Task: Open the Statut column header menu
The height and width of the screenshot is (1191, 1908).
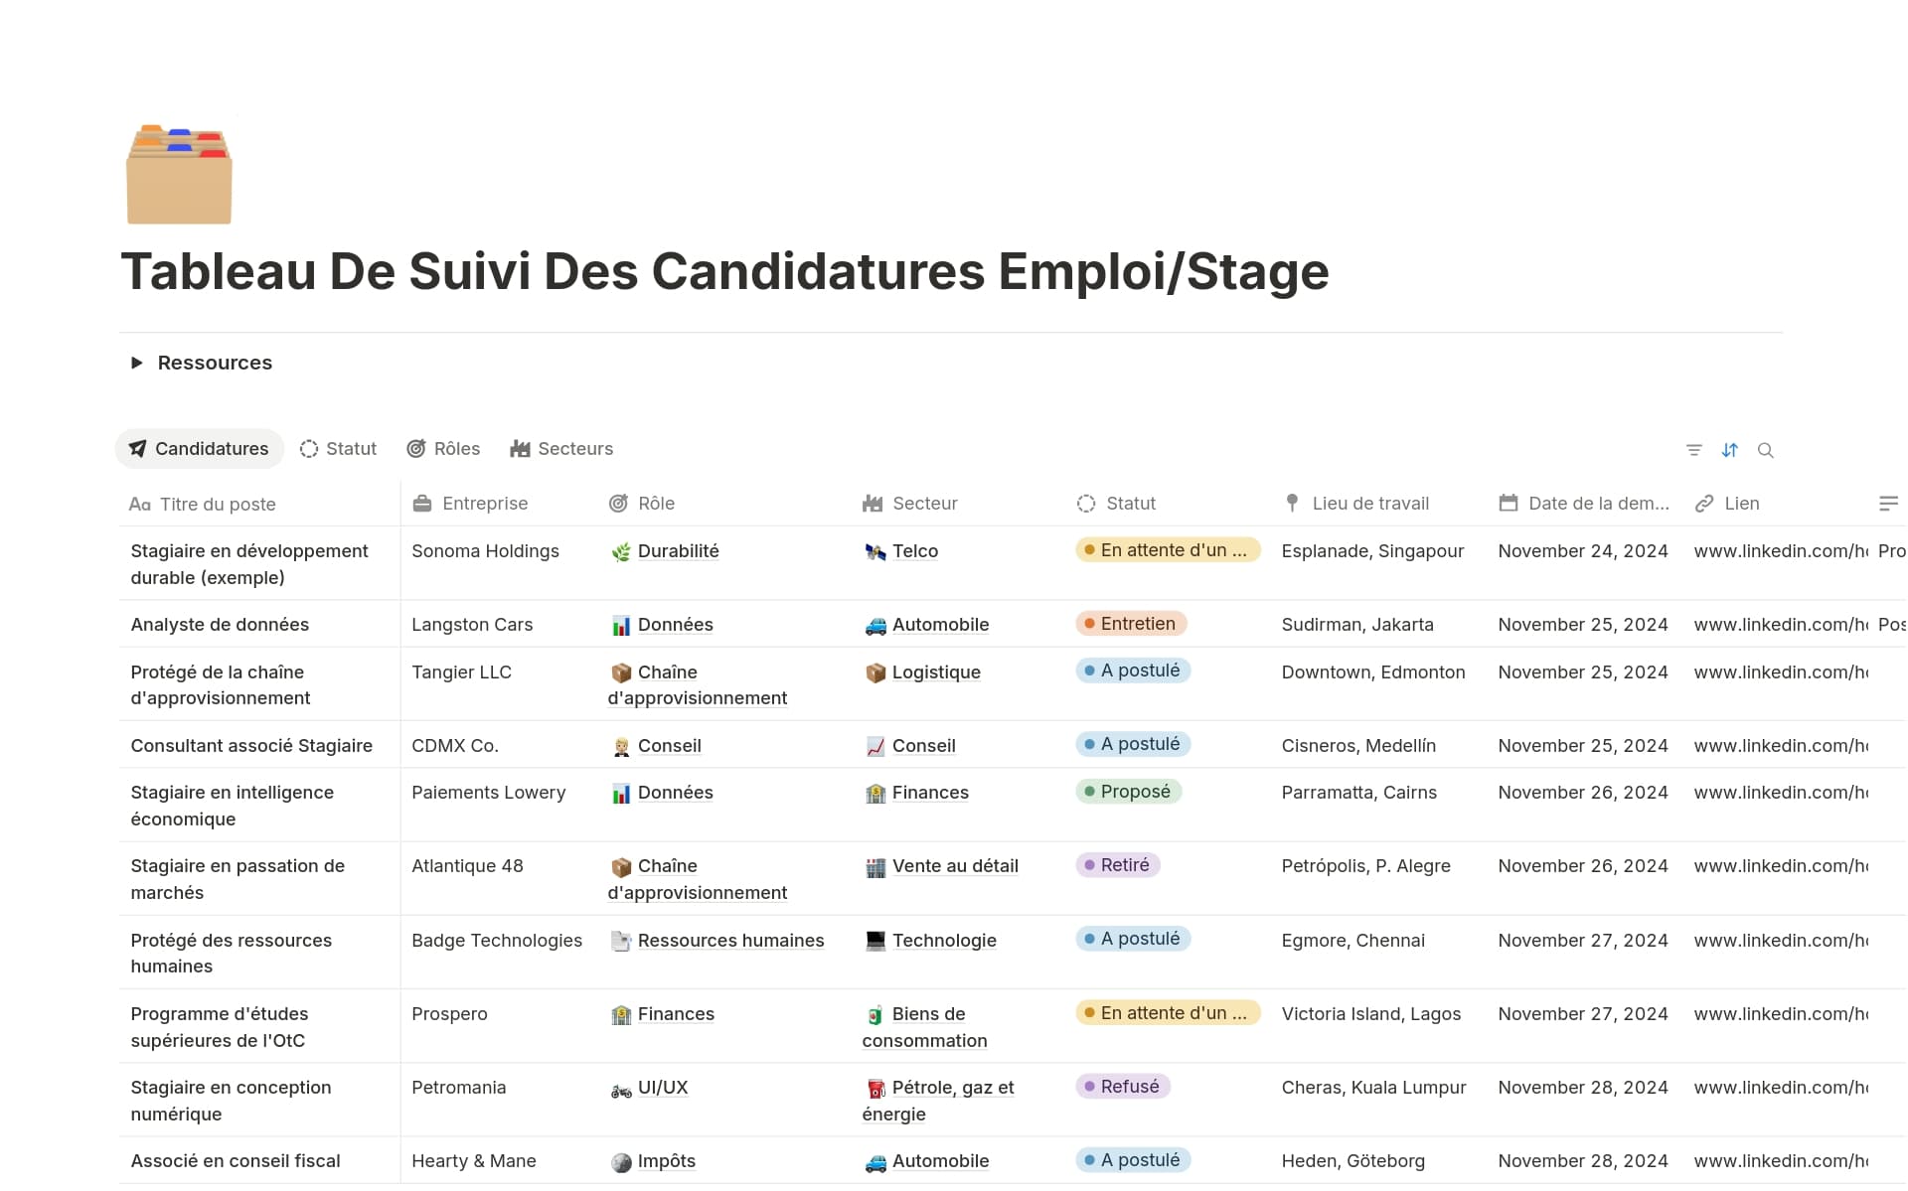Action: point(1130,504)
